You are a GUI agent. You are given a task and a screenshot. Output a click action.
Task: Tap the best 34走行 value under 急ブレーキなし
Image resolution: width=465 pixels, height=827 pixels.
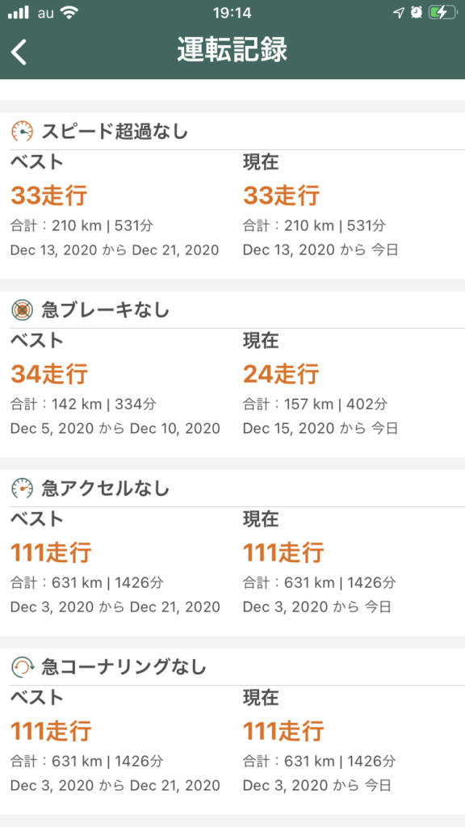[x=49, y=374]
